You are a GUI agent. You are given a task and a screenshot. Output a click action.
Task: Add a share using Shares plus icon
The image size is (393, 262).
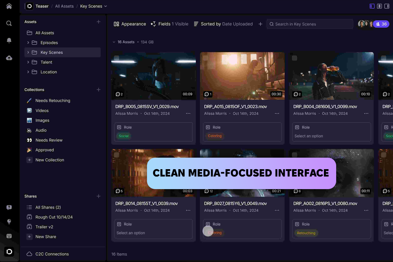(x=99, y=196)
